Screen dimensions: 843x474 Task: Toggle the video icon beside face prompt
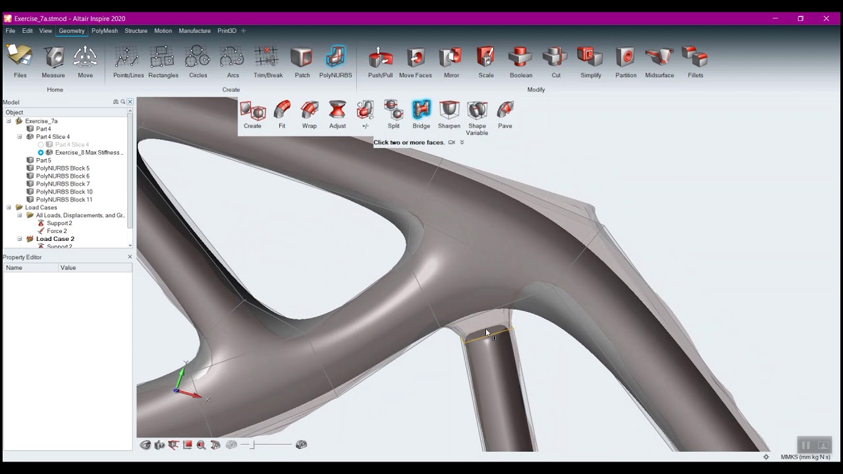tap(451, 142)
